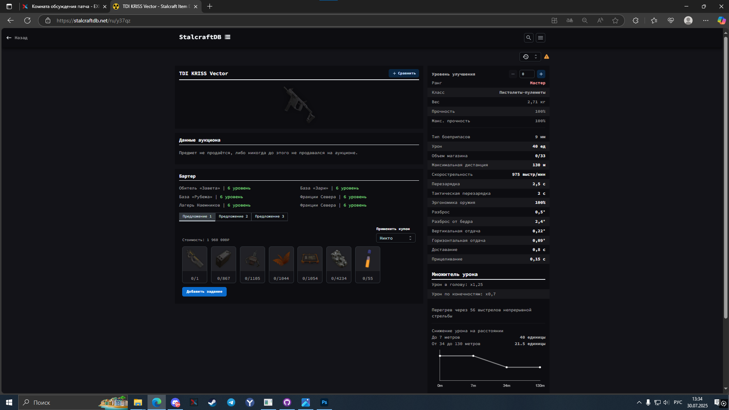
Task: Click the URL address bar
Action: pos(297,20)
